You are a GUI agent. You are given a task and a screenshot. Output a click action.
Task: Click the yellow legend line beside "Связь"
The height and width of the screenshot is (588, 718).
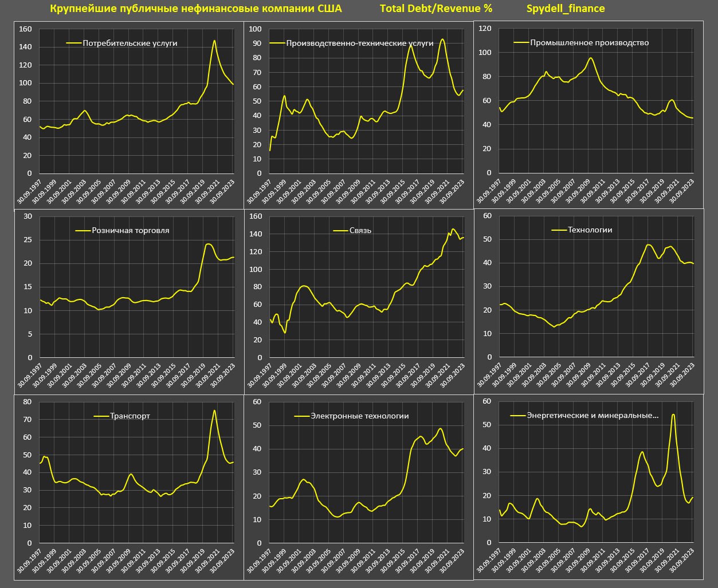point(340,231)
